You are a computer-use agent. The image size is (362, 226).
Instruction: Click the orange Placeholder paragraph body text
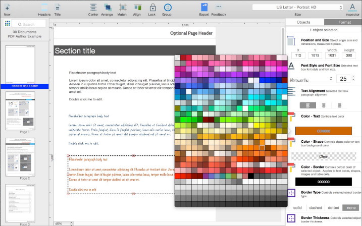click(x=88, y=159)
